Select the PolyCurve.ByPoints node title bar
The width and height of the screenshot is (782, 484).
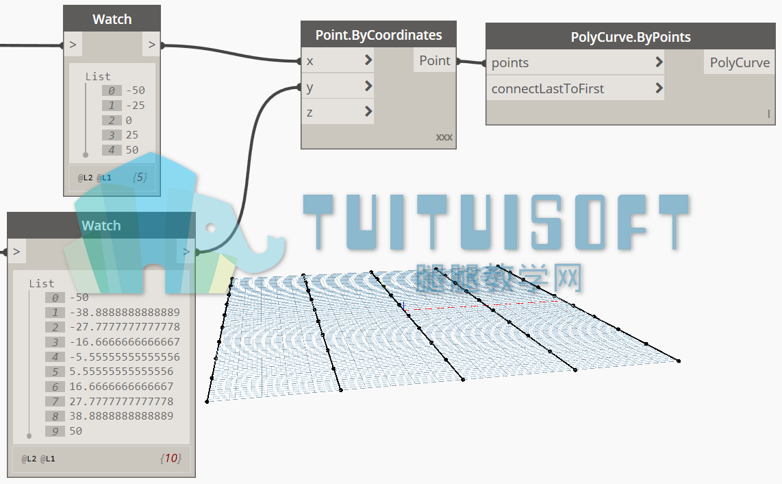click(x=631, y=36)
